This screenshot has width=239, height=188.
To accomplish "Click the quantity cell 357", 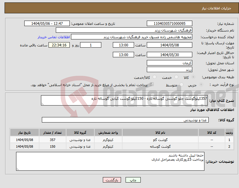I will pyautogui.click(x=52, y=140).
